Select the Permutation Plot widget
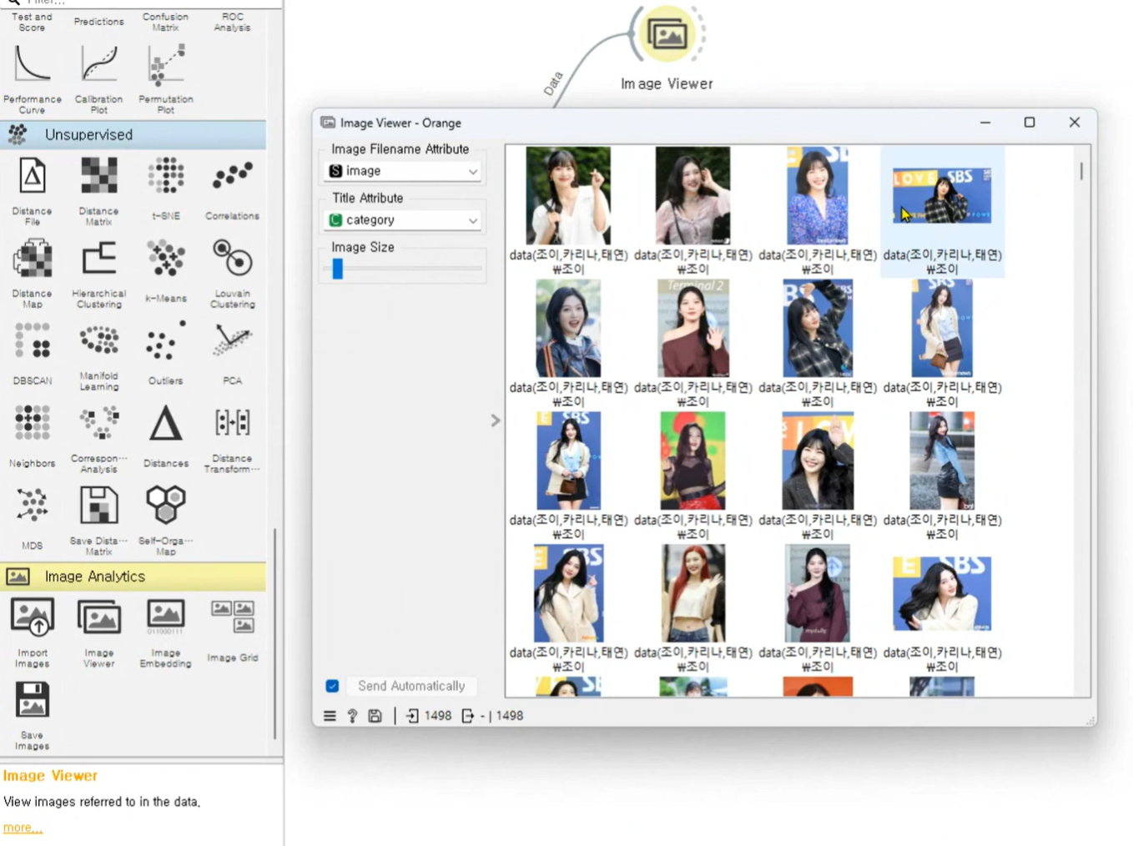Screen dimensions: 1133x846 pos(166,78)
